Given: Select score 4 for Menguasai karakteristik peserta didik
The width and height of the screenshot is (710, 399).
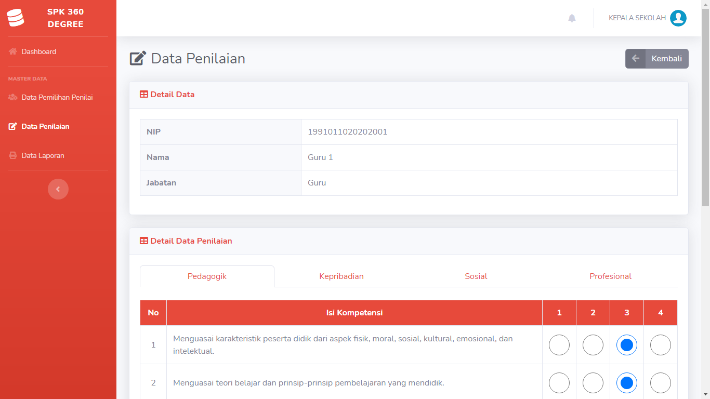Looking at the screenshot, I should (661, 345).
